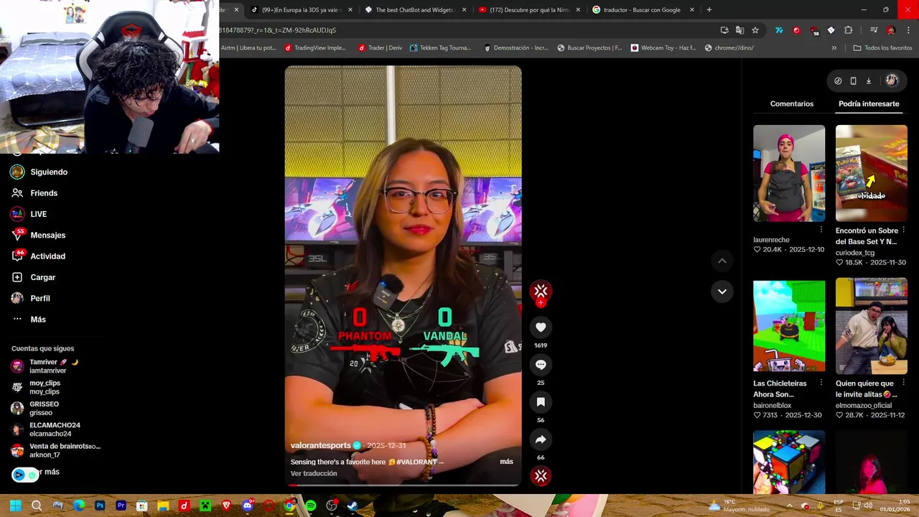Open the Encontró un Sobre video thumbnail
The height and width of the screenshot is (517, 919).
tap(871, 173)
